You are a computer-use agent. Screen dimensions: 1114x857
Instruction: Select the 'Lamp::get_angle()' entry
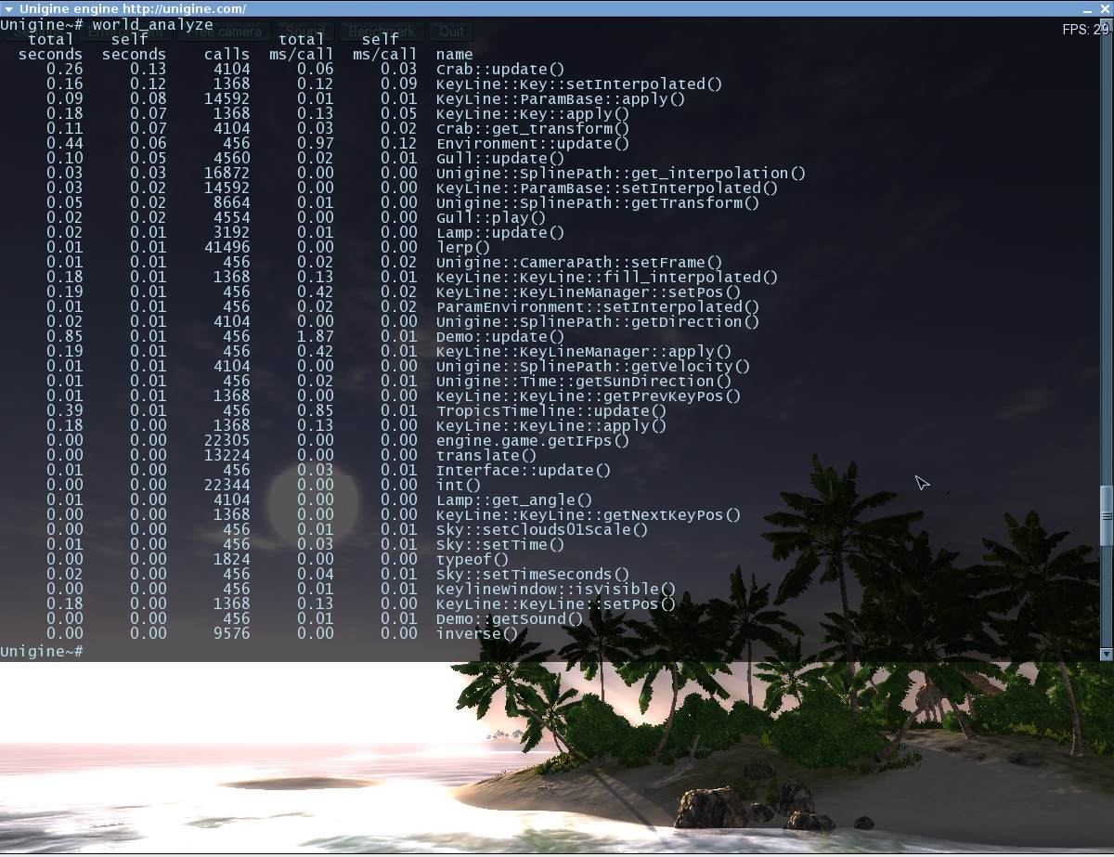coord(514,500)
